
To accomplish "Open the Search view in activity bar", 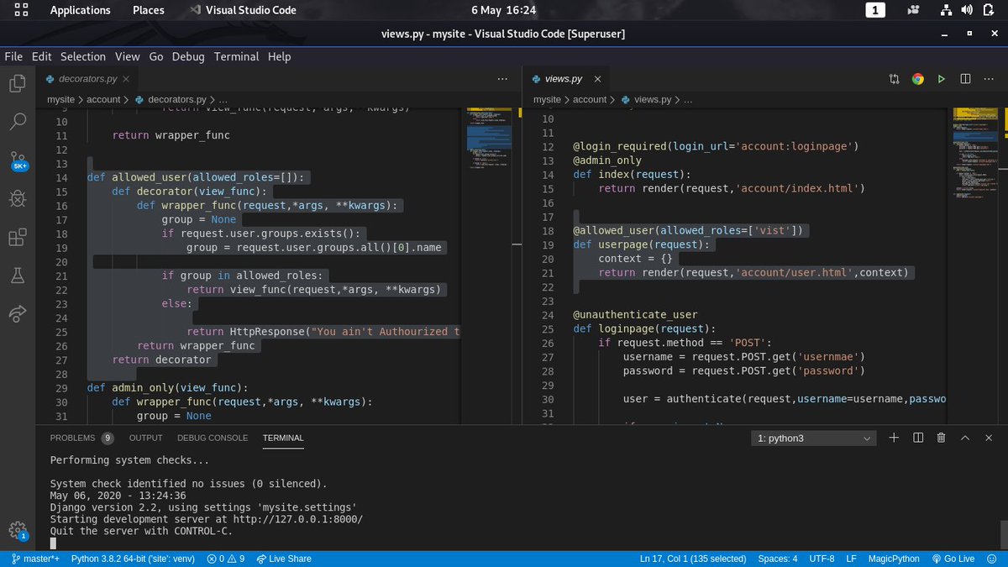I will point(17,122).
